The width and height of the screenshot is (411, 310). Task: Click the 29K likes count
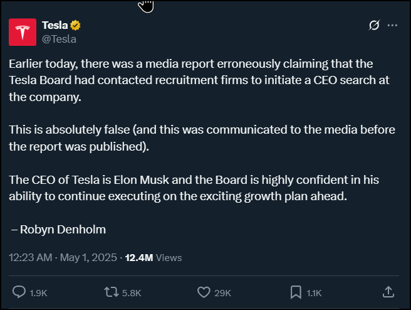click(222, 292)
